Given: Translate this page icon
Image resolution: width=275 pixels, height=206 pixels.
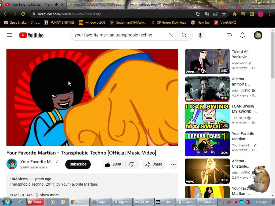Looking at the screenshot, I should pyautogui.click(x=207, y=14).
